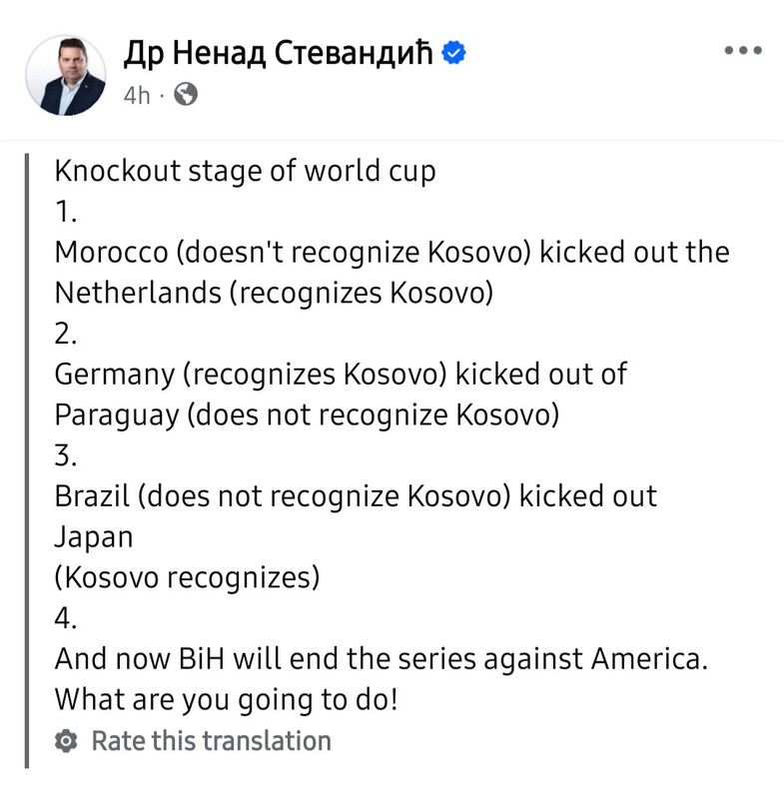Click the line starting with Germany
Viewport: 784px width, 799px height.
point(341,374)
